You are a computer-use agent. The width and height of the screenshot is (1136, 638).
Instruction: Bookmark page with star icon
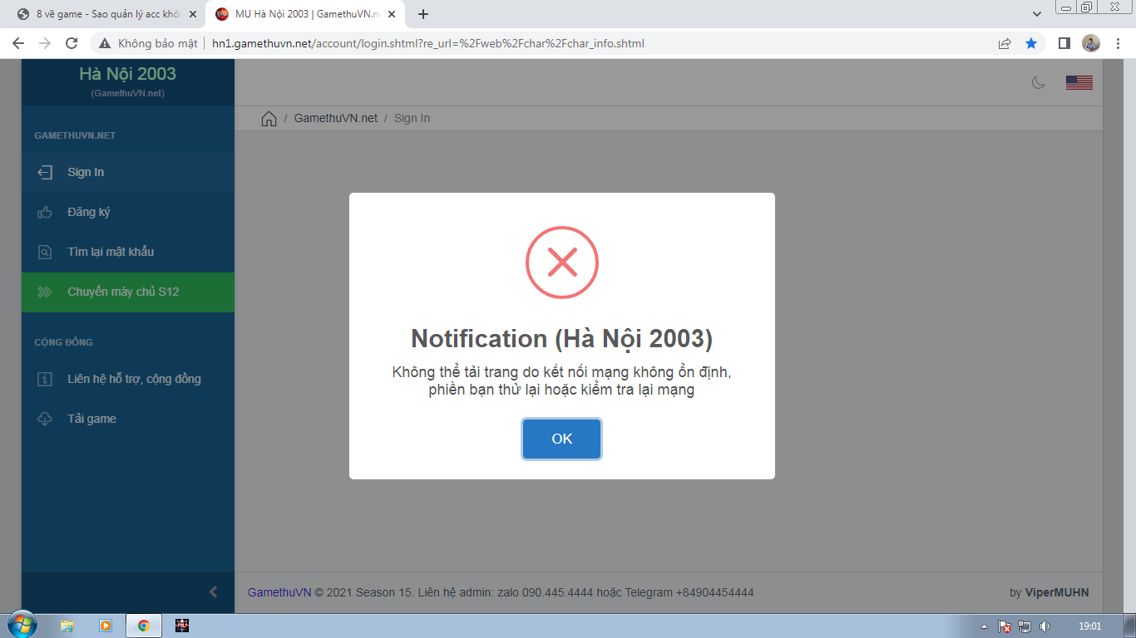click(x=1031, y=43)
